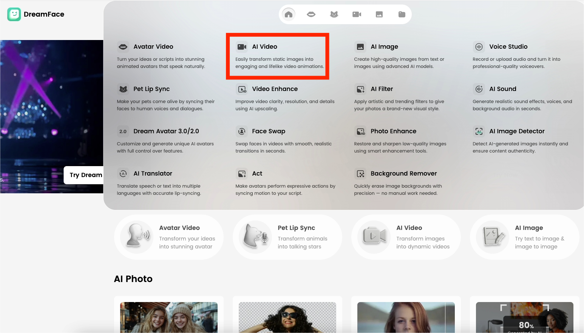
Task: Open the two smiling girls photo thumbnail
Action: [169, 317]
